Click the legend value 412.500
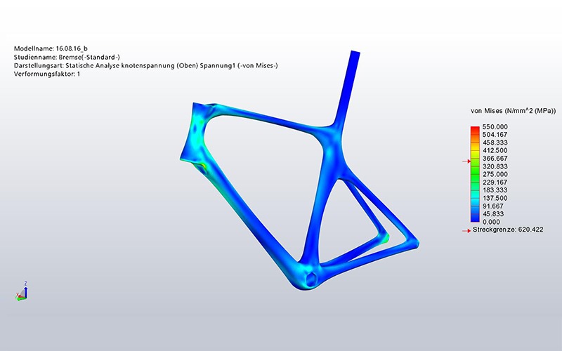Image resolution: width=562 pixels, height=351 pixels. [495, 150]
